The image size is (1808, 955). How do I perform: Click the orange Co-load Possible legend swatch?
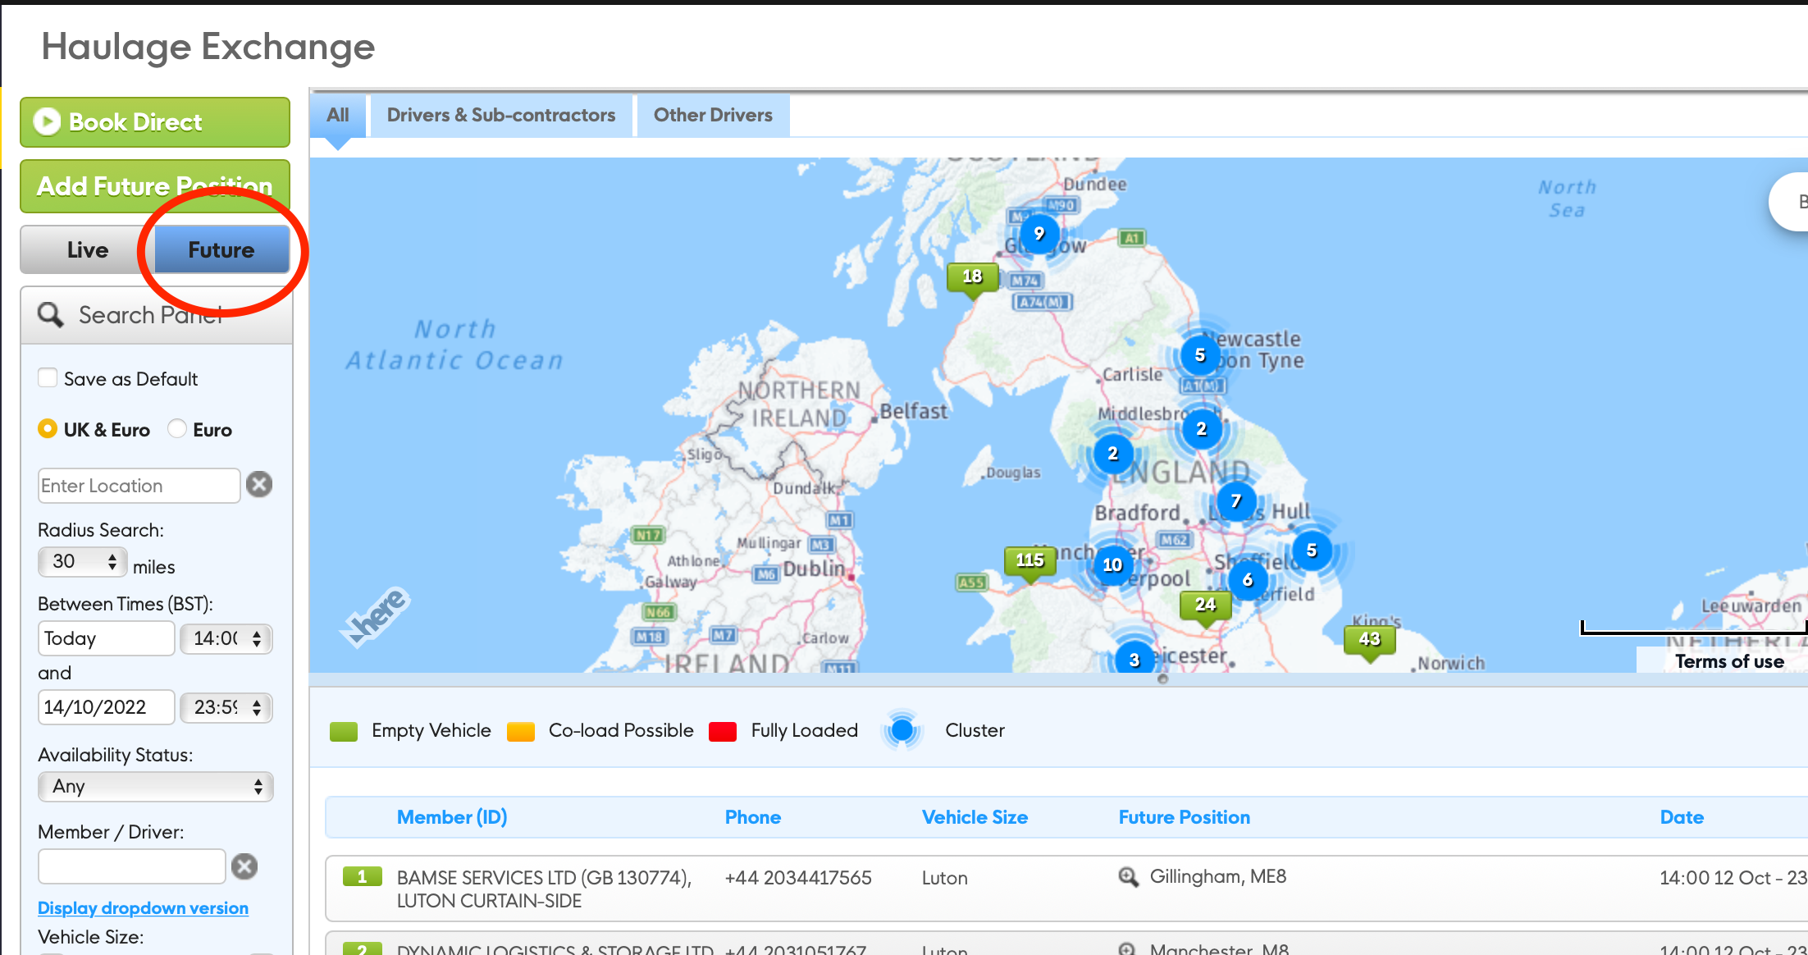(x=521, y=731)
